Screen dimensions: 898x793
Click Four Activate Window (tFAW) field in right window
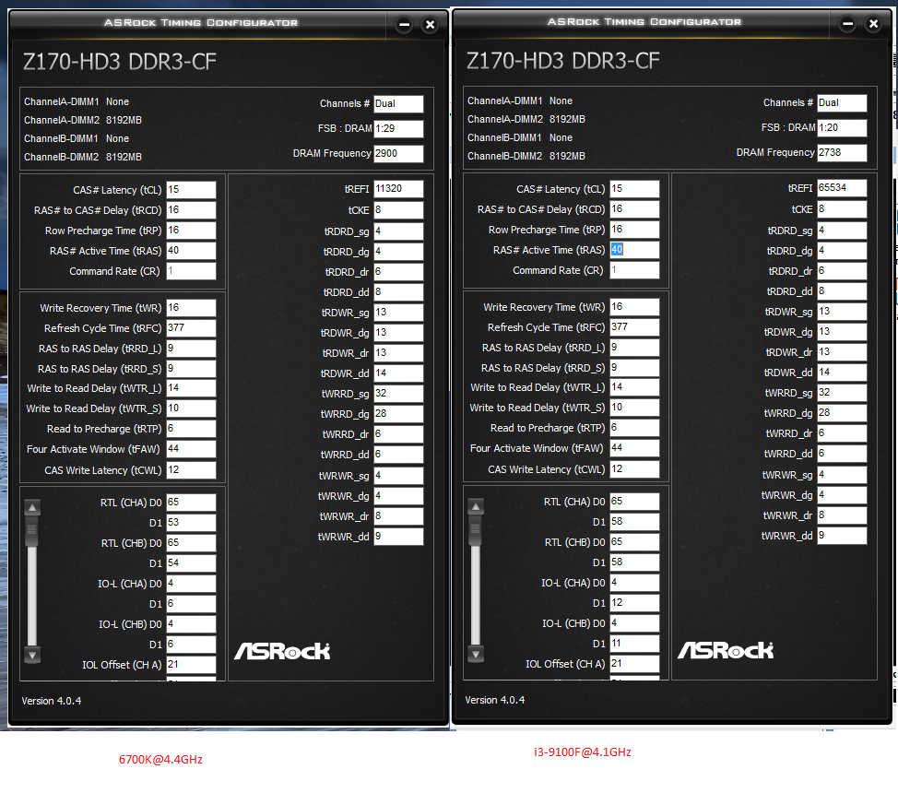click(x=634, y=448)
